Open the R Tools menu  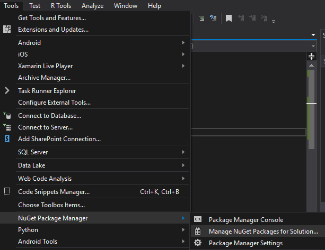pos(61,6)
